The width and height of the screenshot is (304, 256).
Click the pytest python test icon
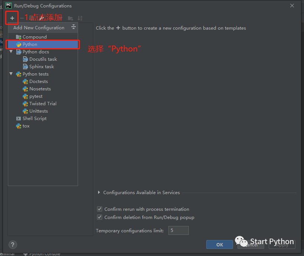click(25, 96)
